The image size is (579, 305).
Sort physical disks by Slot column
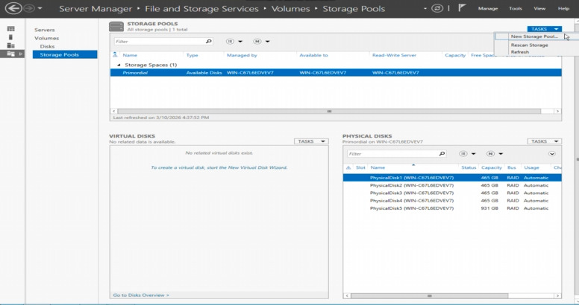pyautogui.click(x=360, y=167)
